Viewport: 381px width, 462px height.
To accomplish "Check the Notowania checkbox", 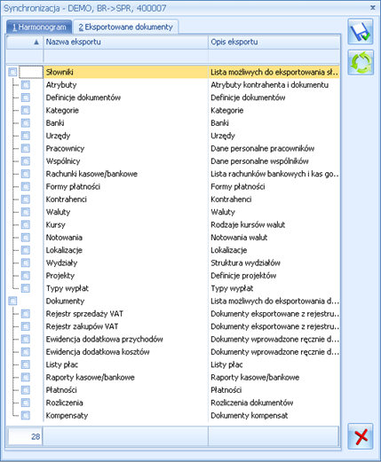I will coord(26,238).
